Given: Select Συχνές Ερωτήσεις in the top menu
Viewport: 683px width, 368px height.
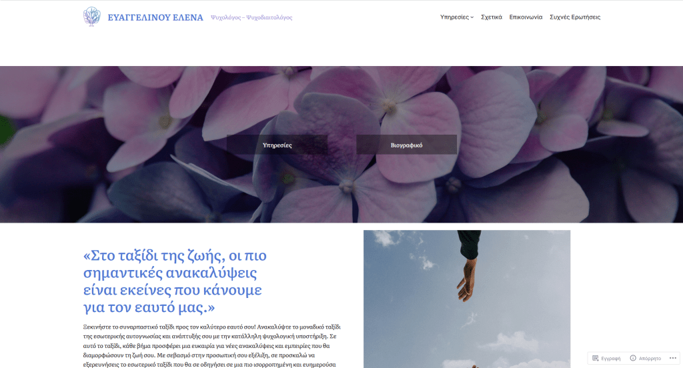Looking at the screenshot, I should [x=575, y=17].
